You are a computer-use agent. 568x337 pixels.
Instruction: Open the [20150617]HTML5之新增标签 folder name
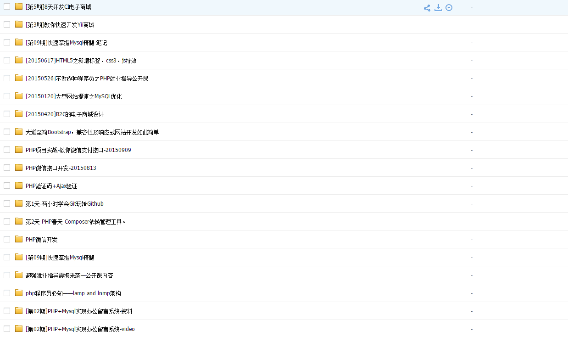point(81,61)
